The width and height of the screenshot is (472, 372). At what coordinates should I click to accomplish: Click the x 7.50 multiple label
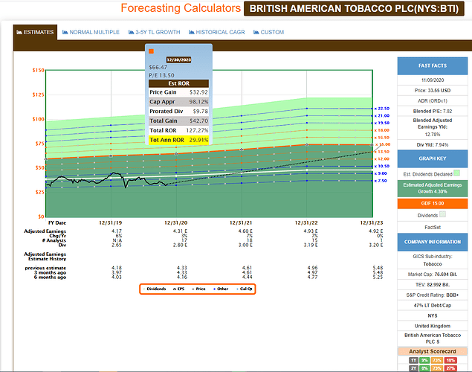click(x=381, y=181)
